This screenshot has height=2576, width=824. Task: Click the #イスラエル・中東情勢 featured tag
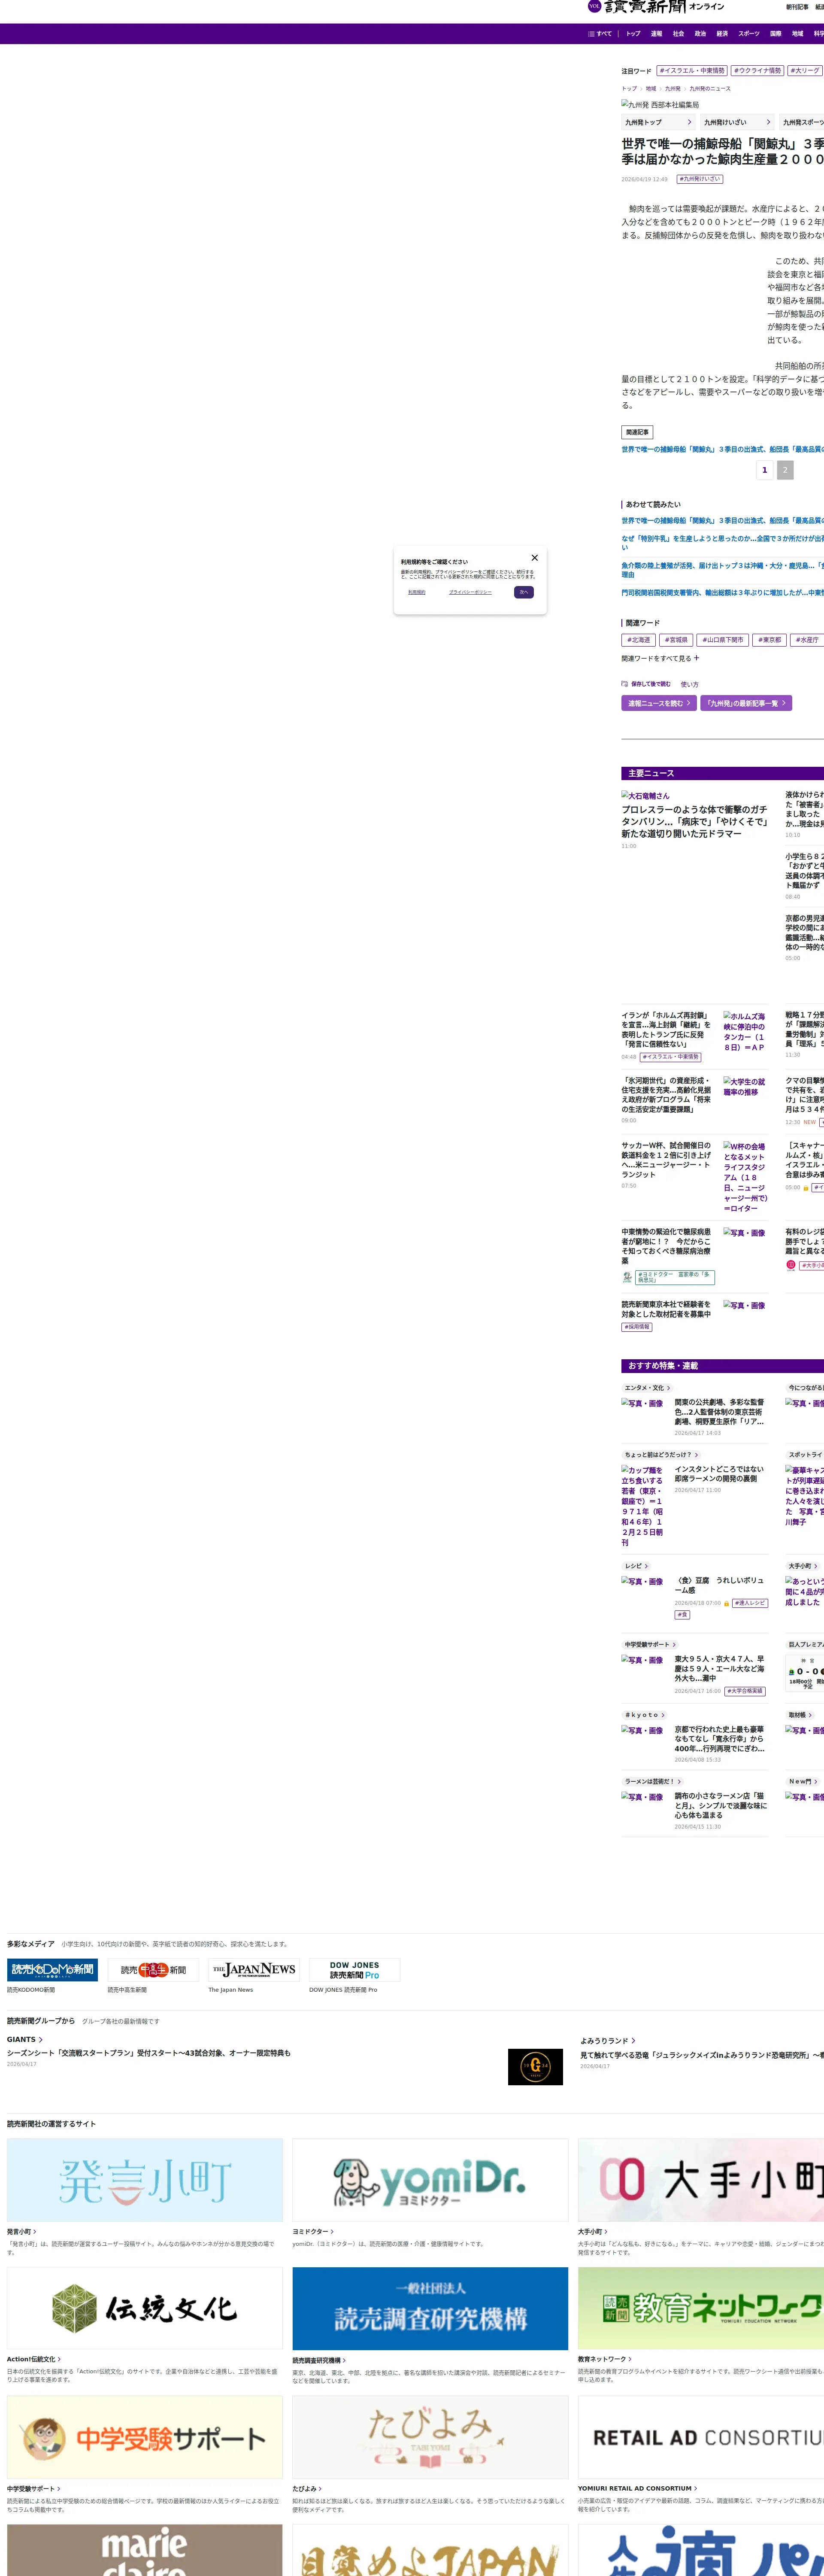[x=692, y=71]
